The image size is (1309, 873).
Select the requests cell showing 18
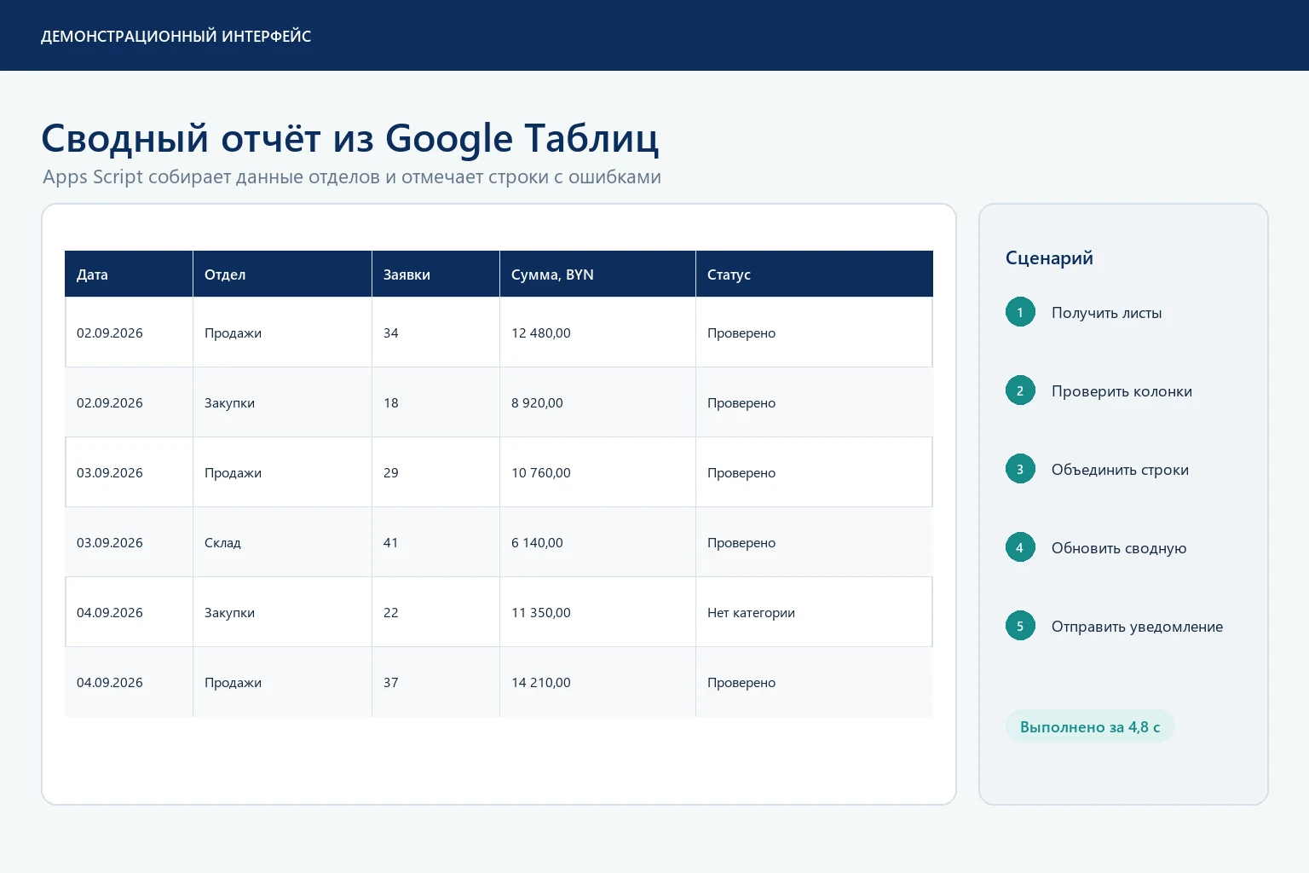point(435,402)
